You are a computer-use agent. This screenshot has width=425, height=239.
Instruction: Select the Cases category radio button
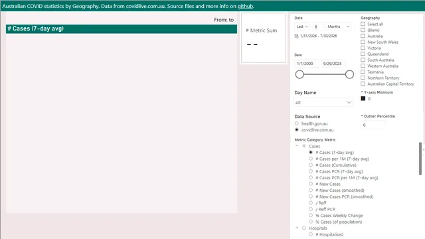[304, 146]
